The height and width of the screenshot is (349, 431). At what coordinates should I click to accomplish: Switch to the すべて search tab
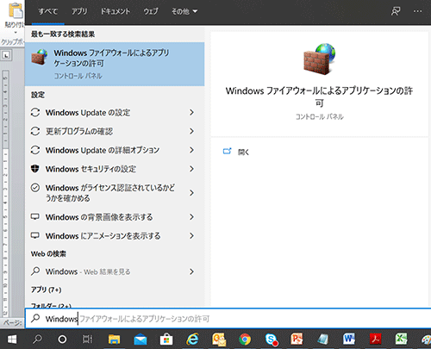click(48, 11)
